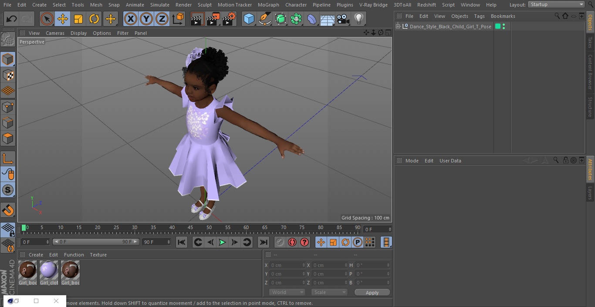This screenshot has width=595, height=307.
Task: Switch the coordinate system icon
Action: [178, 19]
